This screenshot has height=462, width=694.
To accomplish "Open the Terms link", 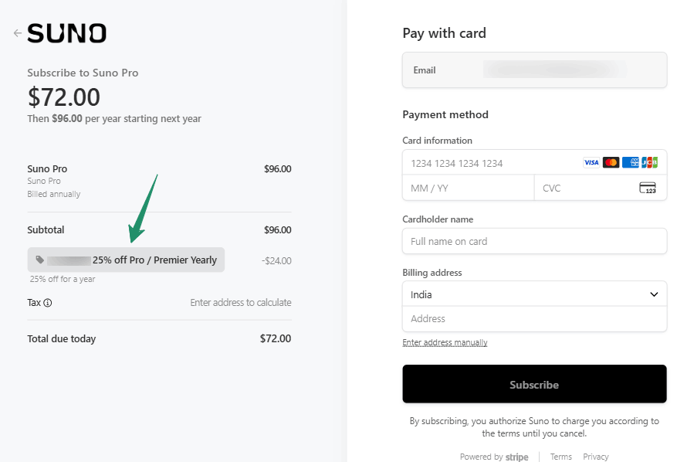I will (560, 457).
